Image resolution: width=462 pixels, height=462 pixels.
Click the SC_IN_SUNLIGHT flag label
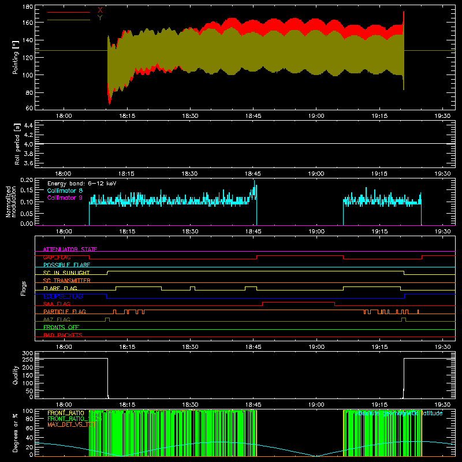point(66,273)
